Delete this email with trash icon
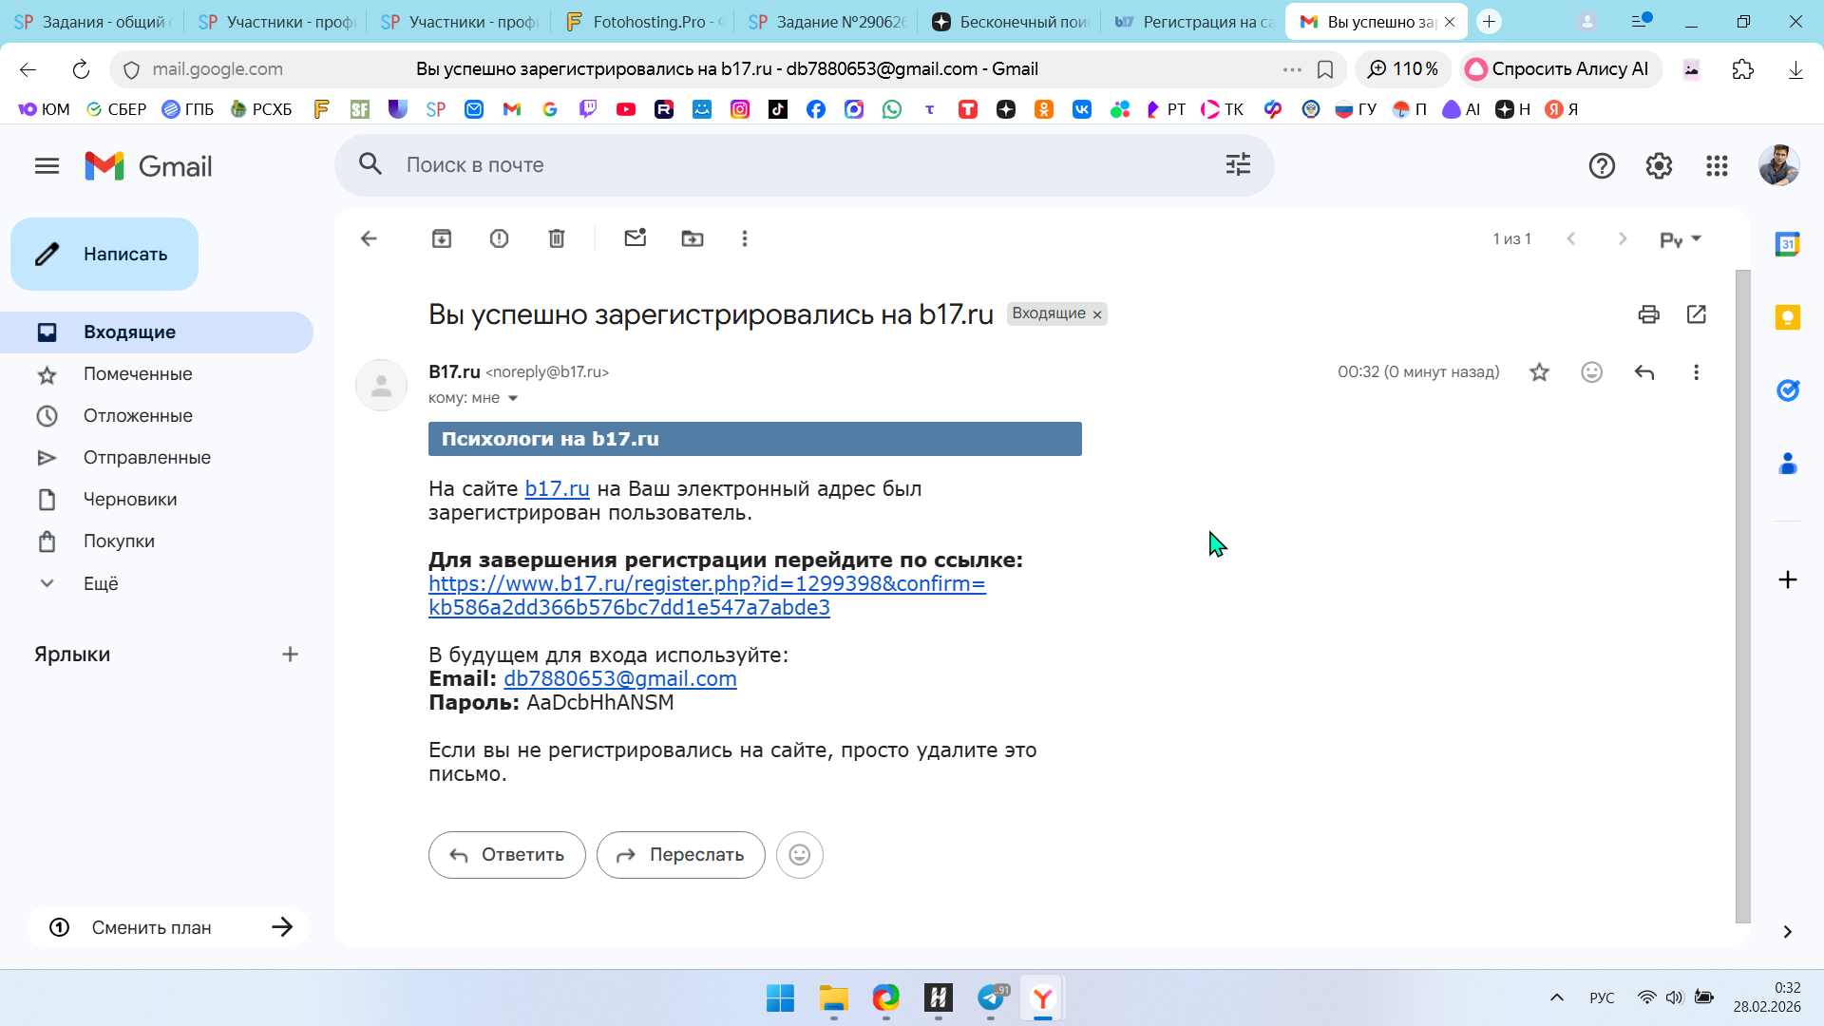Viewport: 1824px width, 1026px height. pos(557,238)
